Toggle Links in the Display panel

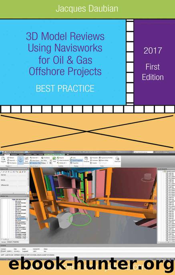73,158
